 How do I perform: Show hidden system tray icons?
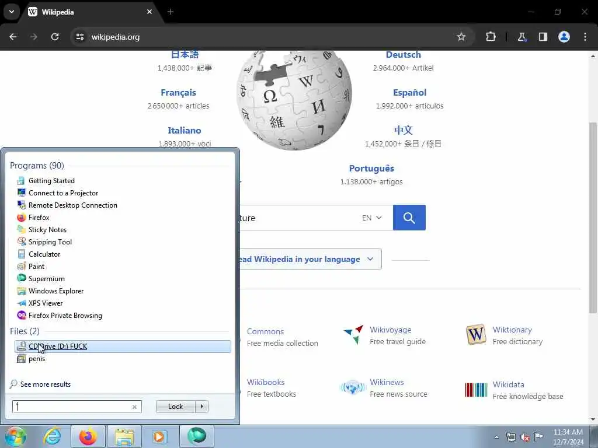click(496, 437)
